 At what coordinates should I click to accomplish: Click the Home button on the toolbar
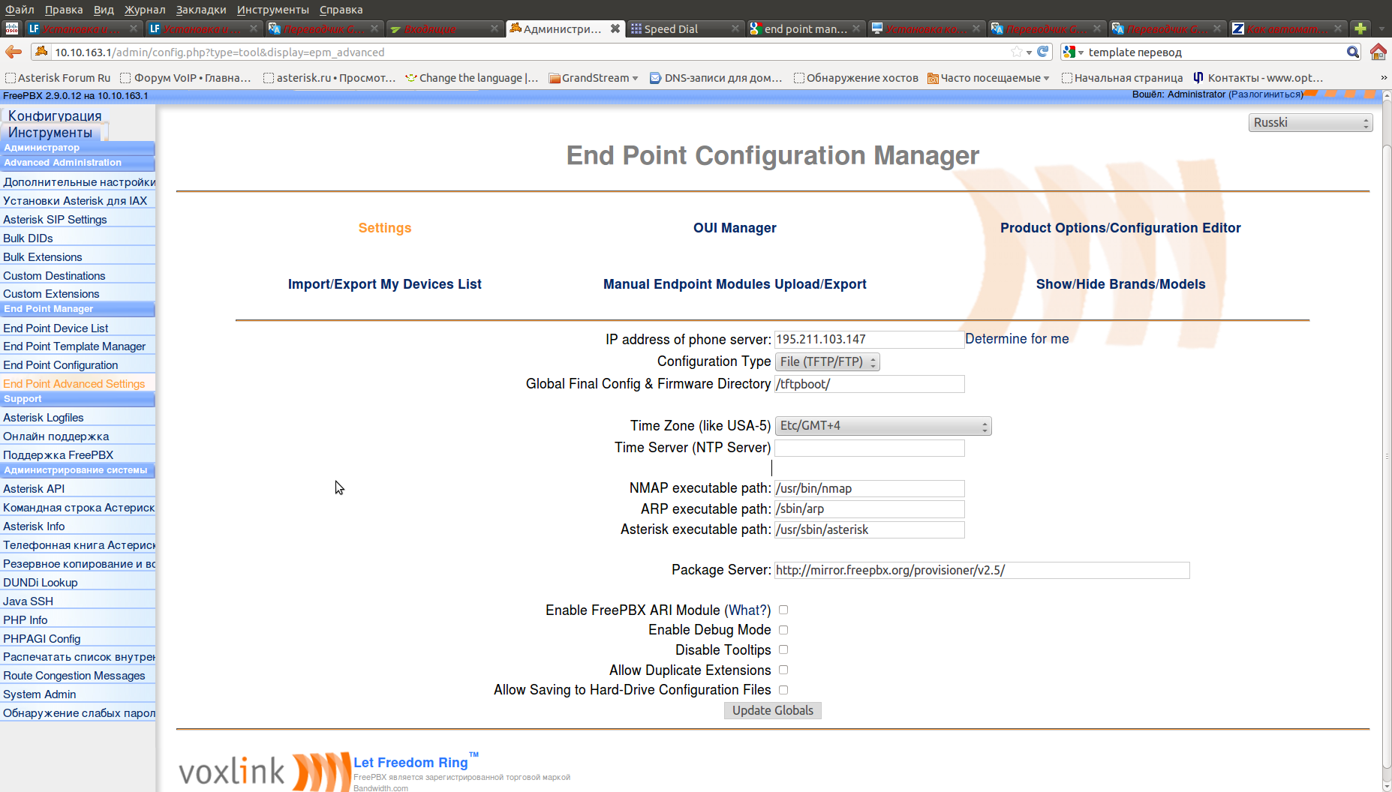[1379, 52]
